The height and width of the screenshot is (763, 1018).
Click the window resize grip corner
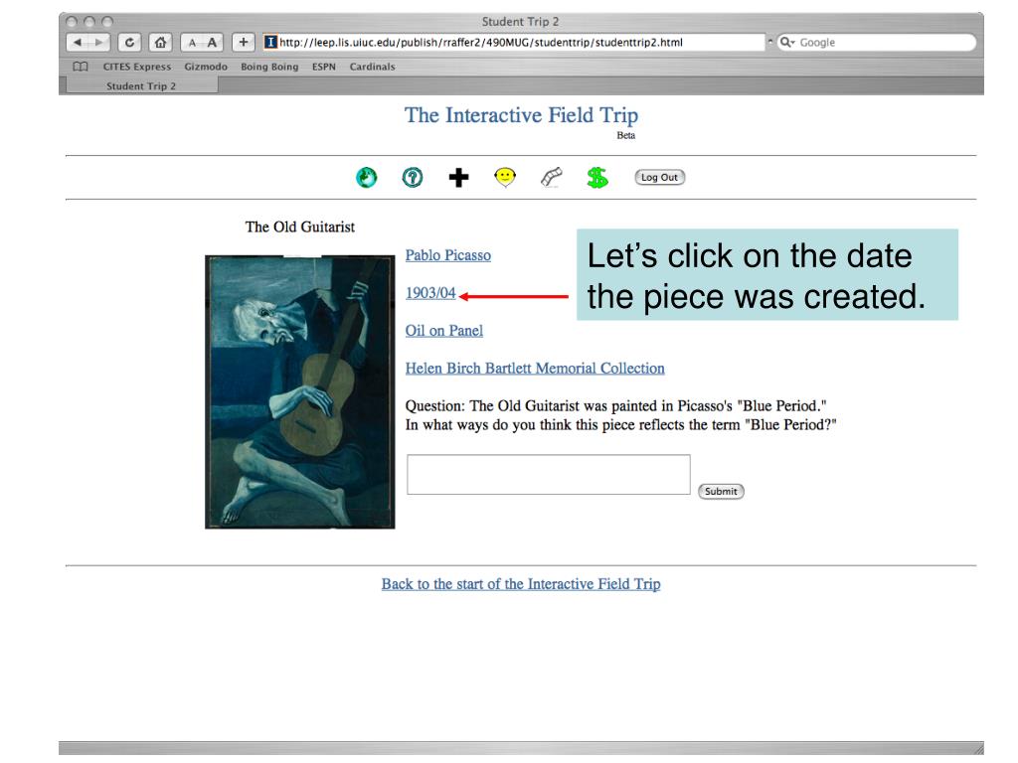pyautogui.click(x=978, y=749)
